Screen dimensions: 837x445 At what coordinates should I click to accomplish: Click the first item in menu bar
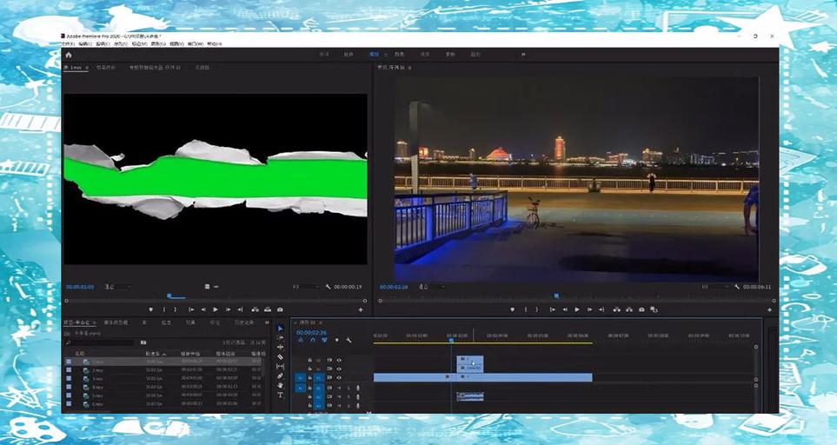point(68,43)
